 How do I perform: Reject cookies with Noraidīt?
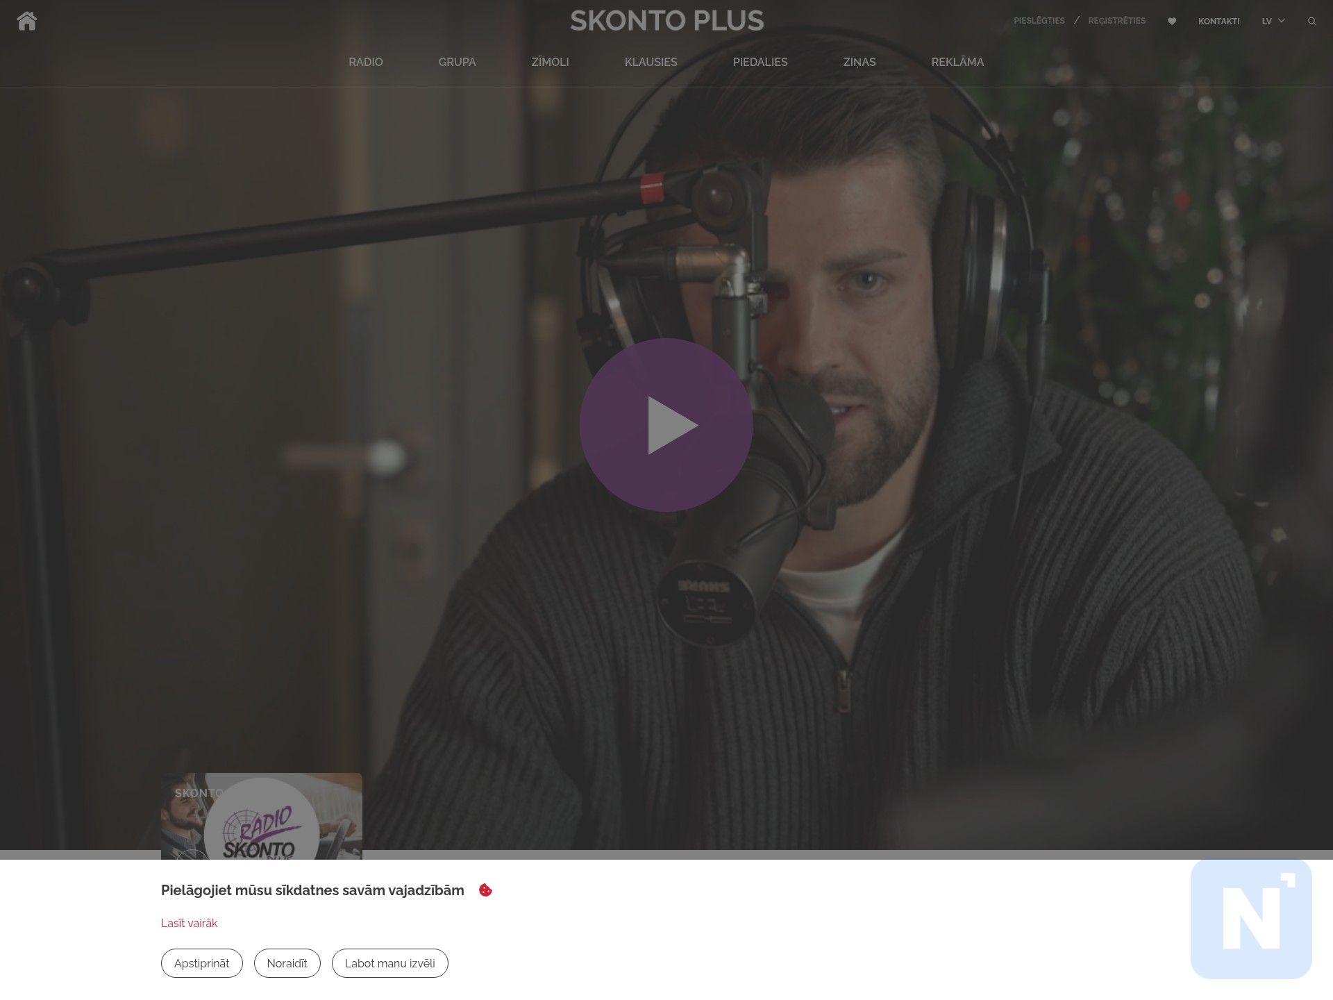click(x=287, y=963)
